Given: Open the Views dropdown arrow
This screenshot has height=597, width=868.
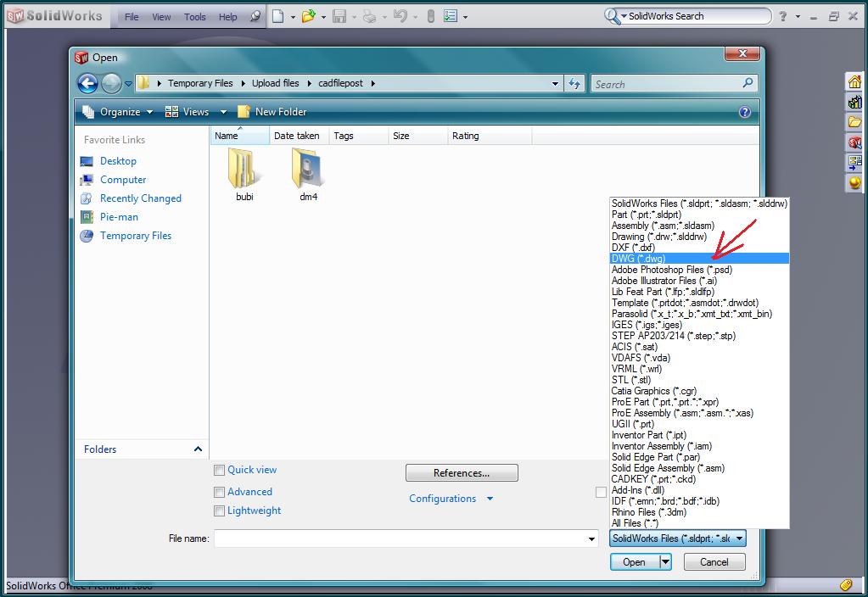Looking at the screenshot, I should coord(223,112).
